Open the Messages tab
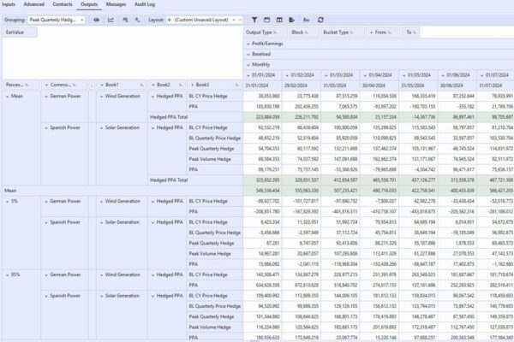 click(116, 4)
